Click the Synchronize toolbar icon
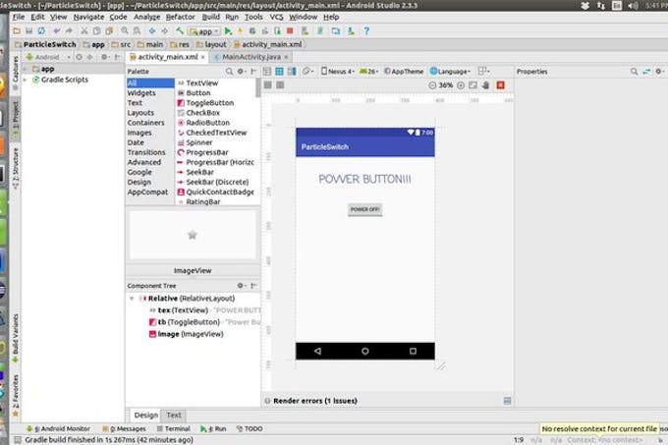Image resolution: width=668 pixels, height=445 pixels. point(41,31)
